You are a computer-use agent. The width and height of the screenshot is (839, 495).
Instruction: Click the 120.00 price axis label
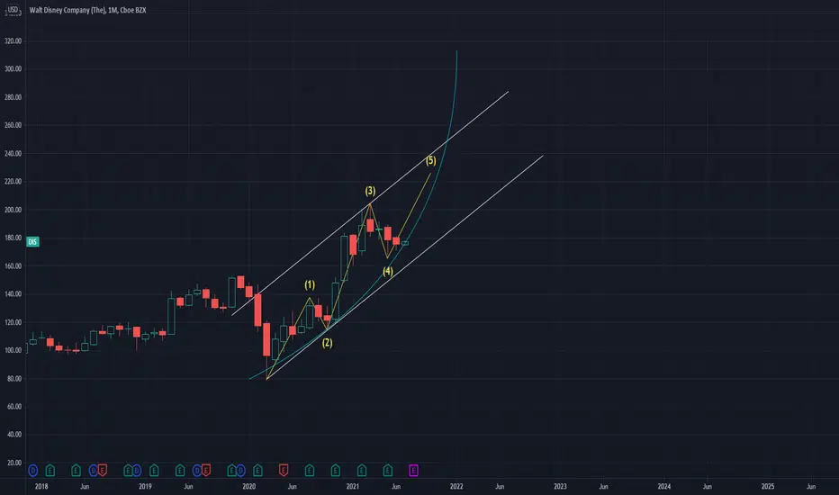pos(14,322)
